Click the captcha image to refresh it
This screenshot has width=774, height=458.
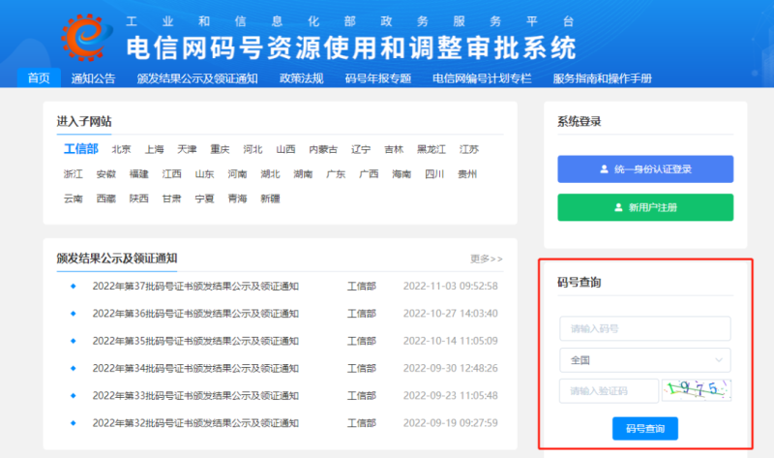[696, 390]
